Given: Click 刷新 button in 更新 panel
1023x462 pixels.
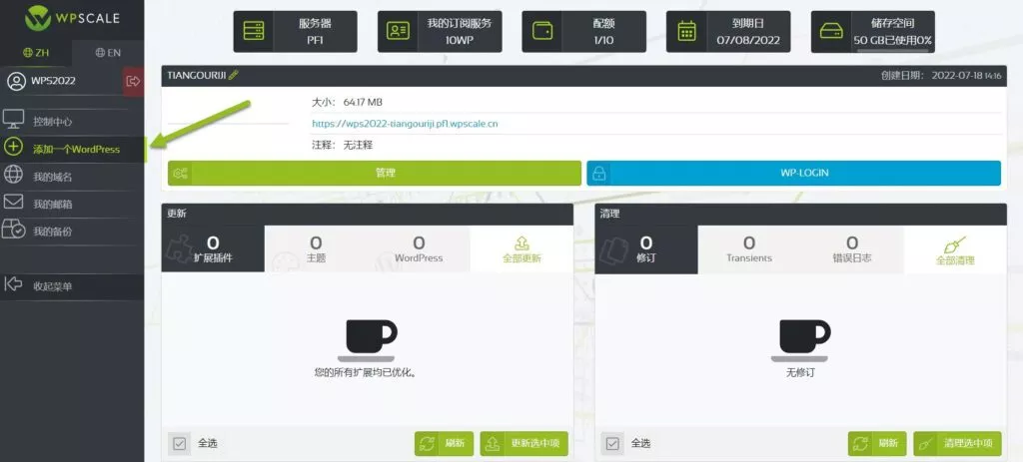Looking at the screenshot, I should (445, 444).
